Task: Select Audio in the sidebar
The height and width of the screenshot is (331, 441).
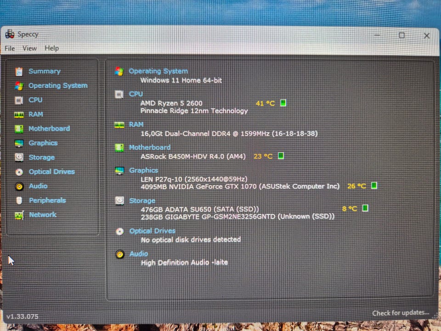Action: (38, 186)
